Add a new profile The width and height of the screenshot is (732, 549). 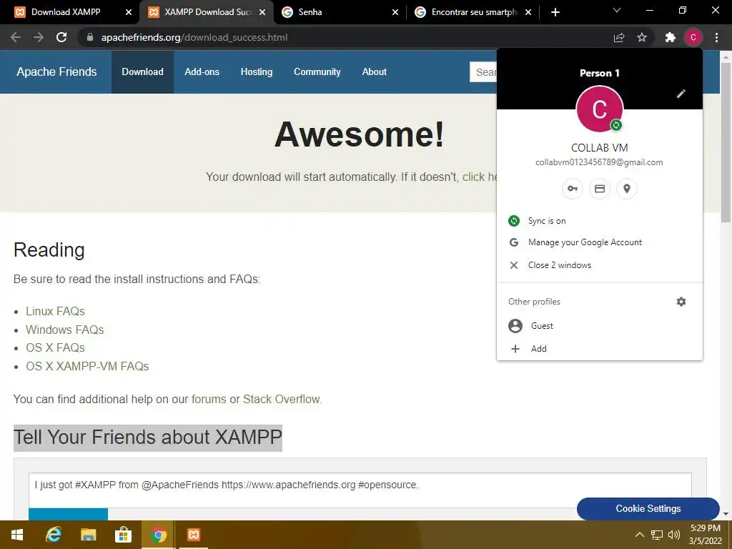(x=600, y=349)
